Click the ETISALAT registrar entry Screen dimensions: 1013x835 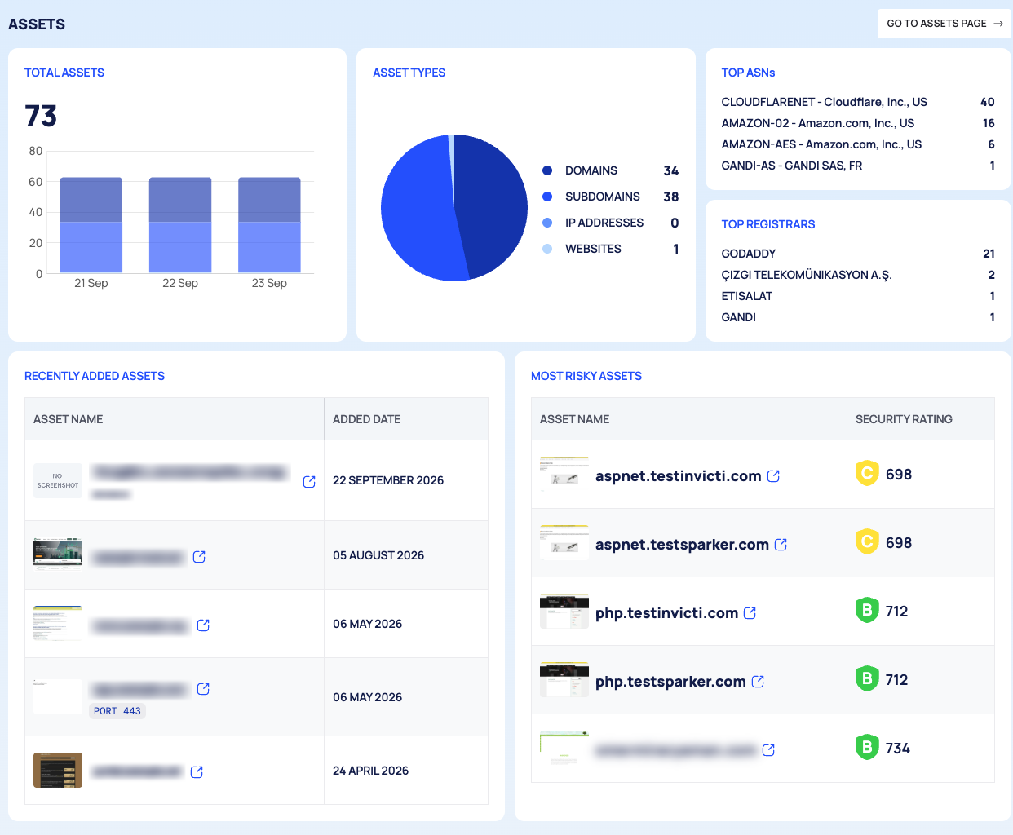point(858,296)
